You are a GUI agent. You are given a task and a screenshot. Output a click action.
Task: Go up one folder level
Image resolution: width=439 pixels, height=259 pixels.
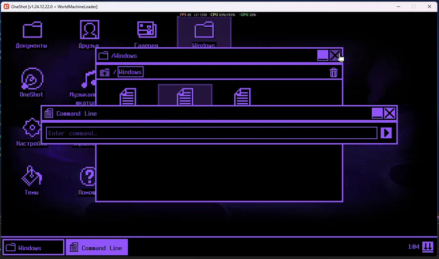click(105, 73)
